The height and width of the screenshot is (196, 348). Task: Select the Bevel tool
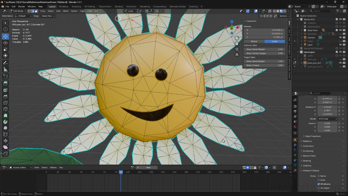(5, 96)
